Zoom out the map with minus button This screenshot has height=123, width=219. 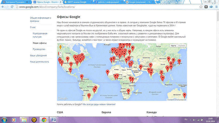point(60,56)
